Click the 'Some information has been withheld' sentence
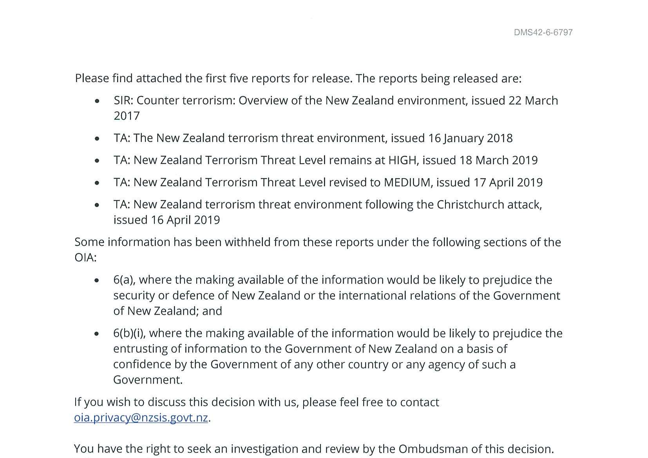The image size is (648, 458). [317, 242]
